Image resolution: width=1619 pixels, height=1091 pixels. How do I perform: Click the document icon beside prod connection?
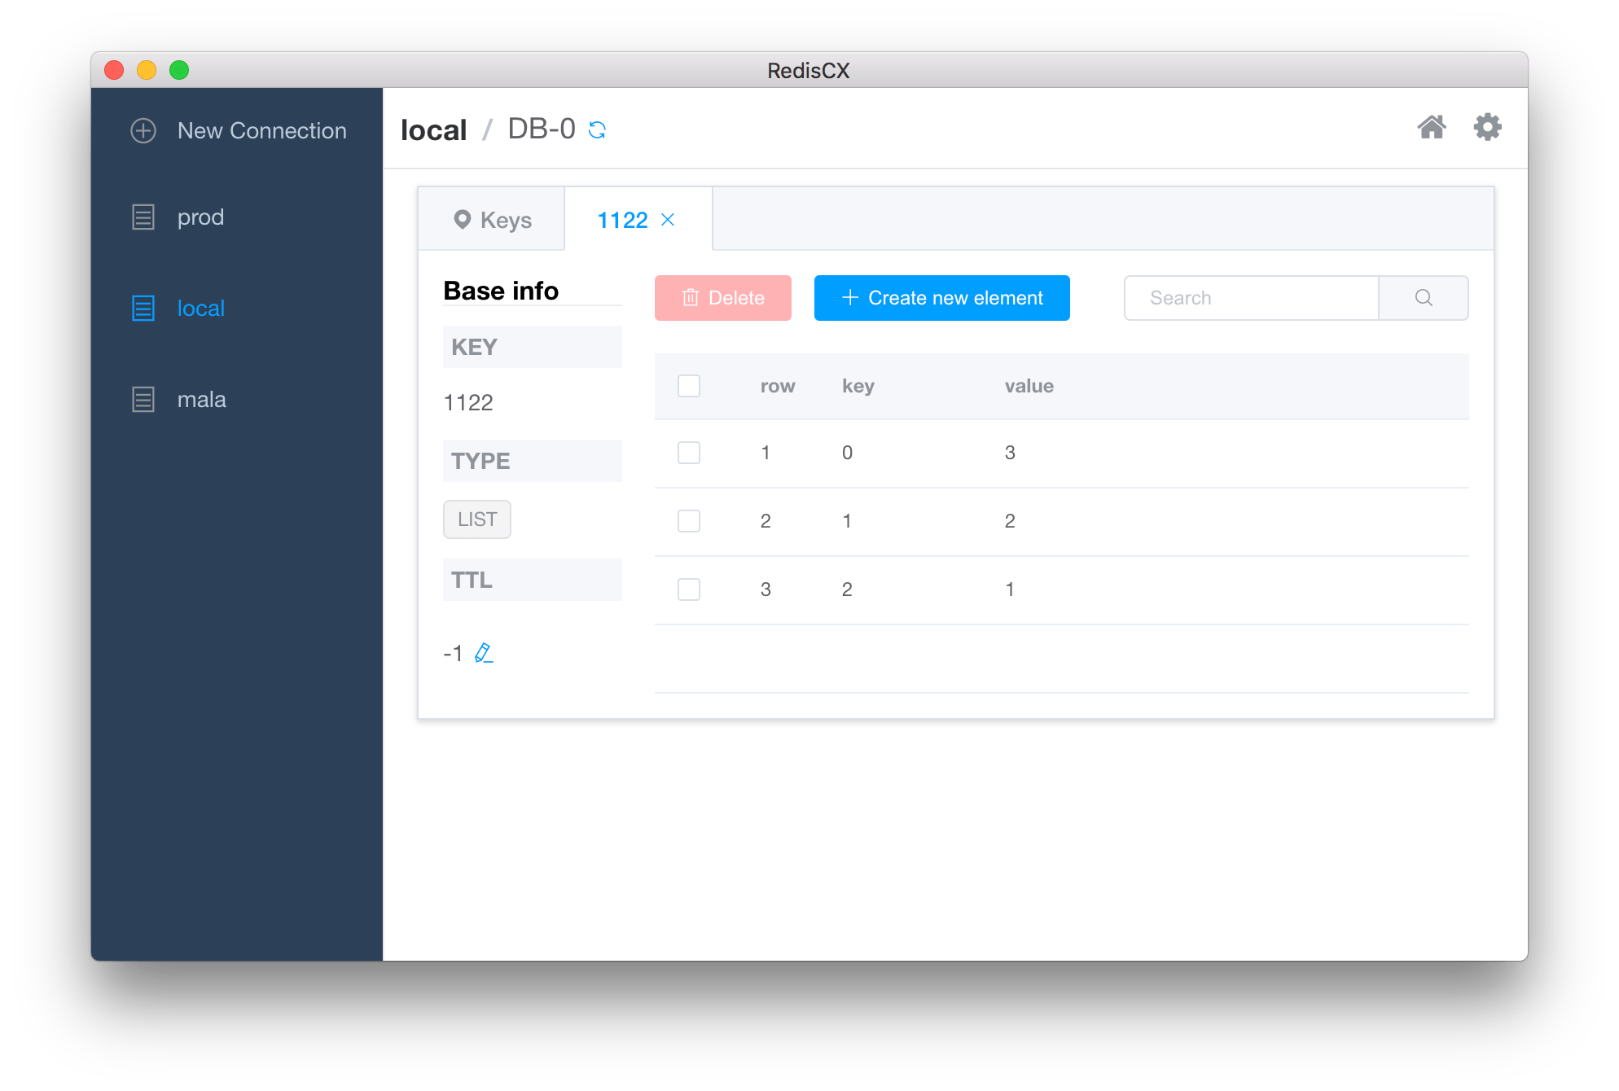pyautogui.click(x=143, y=217)
